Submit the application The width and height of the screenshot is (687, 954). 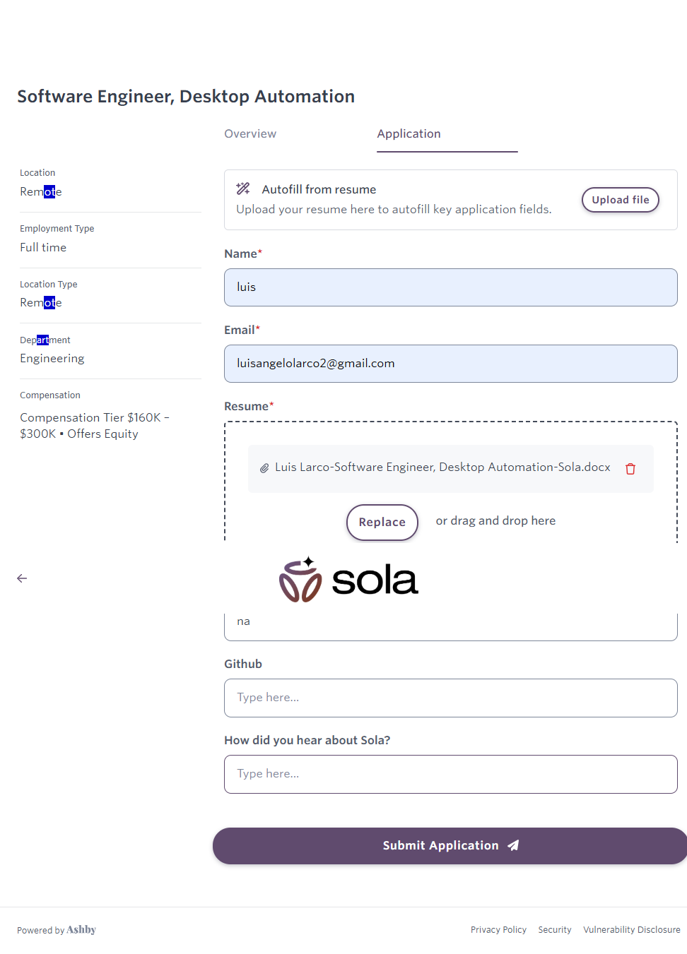pyautogui.click(x=450, y=846)
